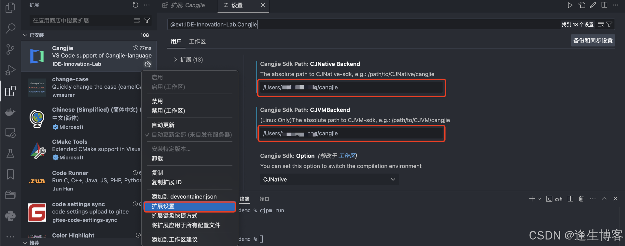Open Cangjie extension gear menu
The height and width of the screenshot is (246, 625).
[x=148, y=64]
